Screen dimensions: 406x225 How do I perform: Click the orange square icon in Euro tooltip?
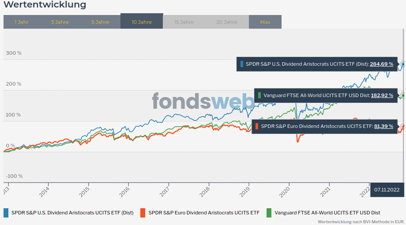click(257, 126)
